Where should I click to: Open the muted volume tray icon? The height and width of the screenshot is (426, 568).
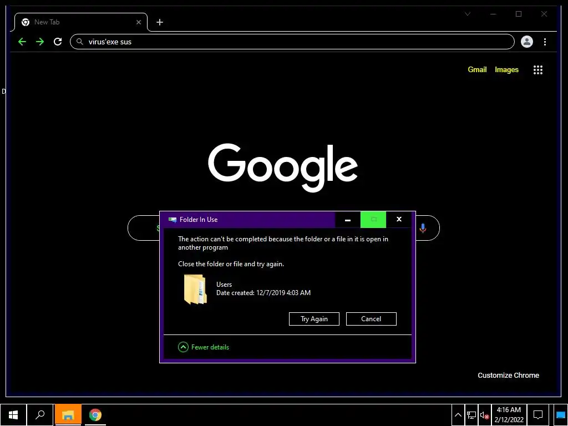coord(484,415)
